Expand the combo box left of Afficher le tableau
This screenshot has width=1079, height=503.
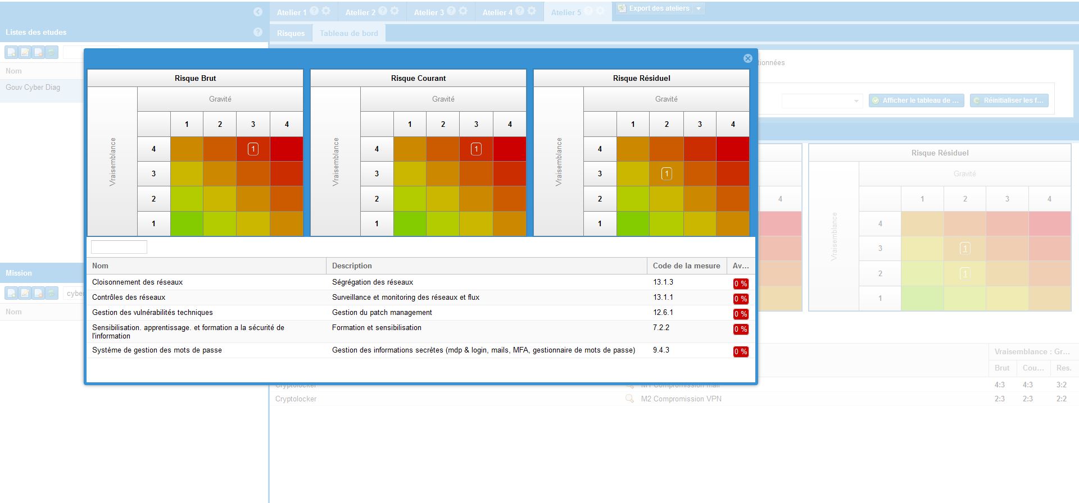click(856, 101)
